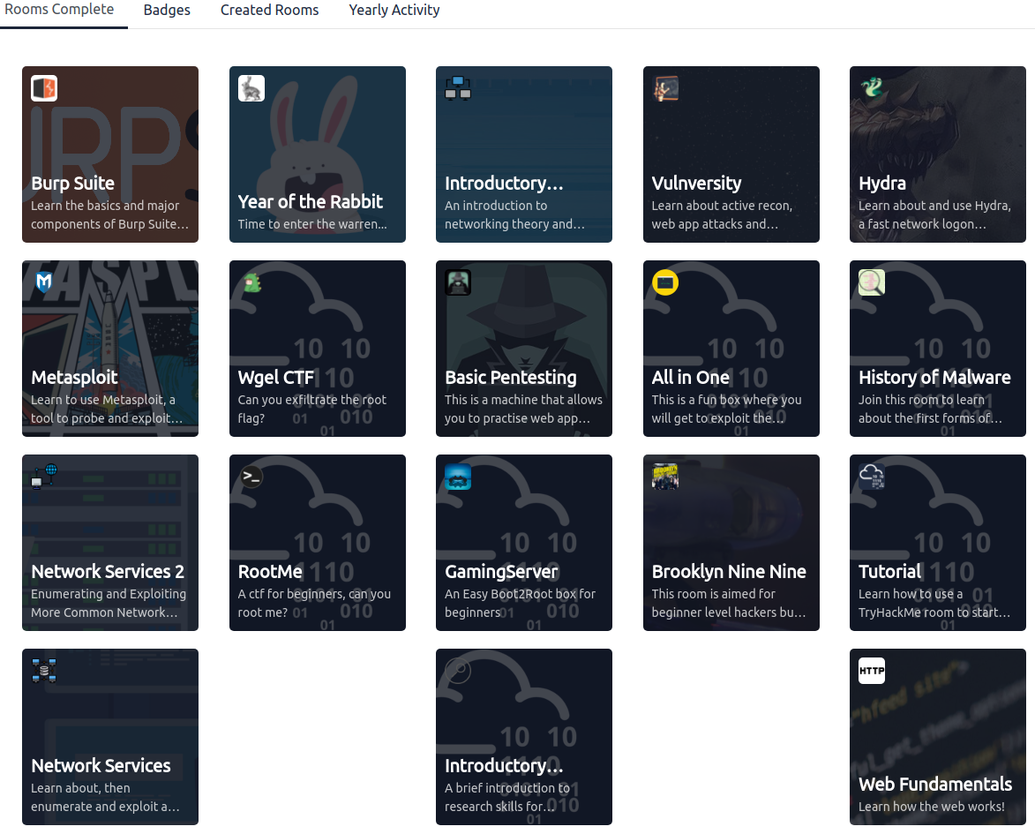Image resolution: width=1035 pixels, height=834 pixels.
Task: Open the Burp Suite room title
Action: pos(72,183)
